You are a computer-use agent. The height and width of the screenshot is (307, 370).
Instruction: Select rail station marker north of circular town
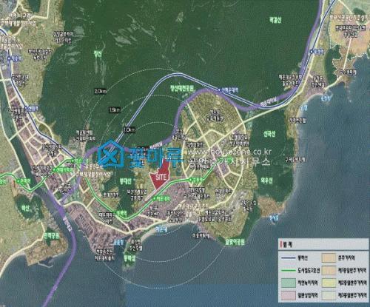tap(219, 90)
